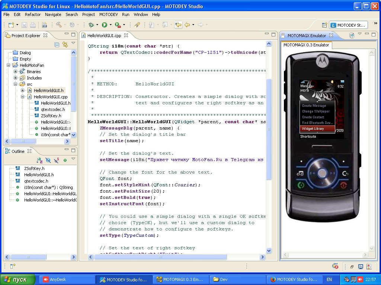
Task: Click the Run External Tools icon with red toolbox
Action: pos(118,25)
